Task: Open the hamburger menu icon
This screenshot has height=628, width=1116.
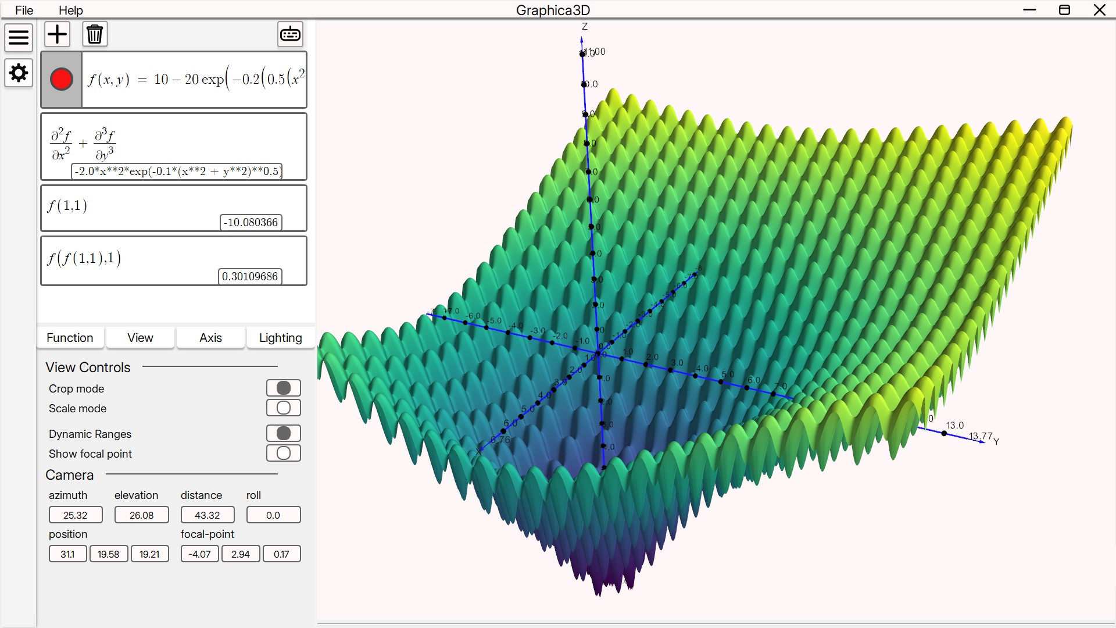Action: tap(19, 38)
